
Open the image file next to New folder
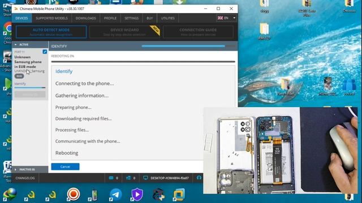pyautogui.click(x=328, y=86)
